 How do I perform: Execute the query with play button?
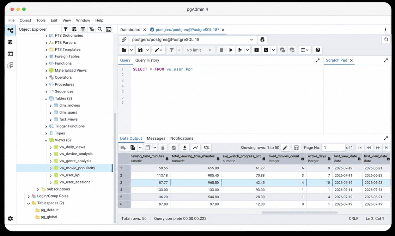[x=231, y=50]
